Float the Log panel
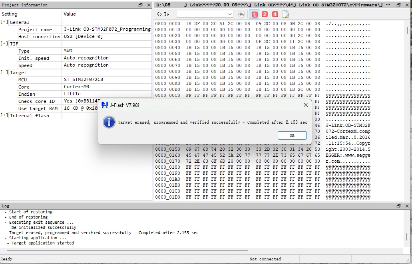 coord(398,206)
